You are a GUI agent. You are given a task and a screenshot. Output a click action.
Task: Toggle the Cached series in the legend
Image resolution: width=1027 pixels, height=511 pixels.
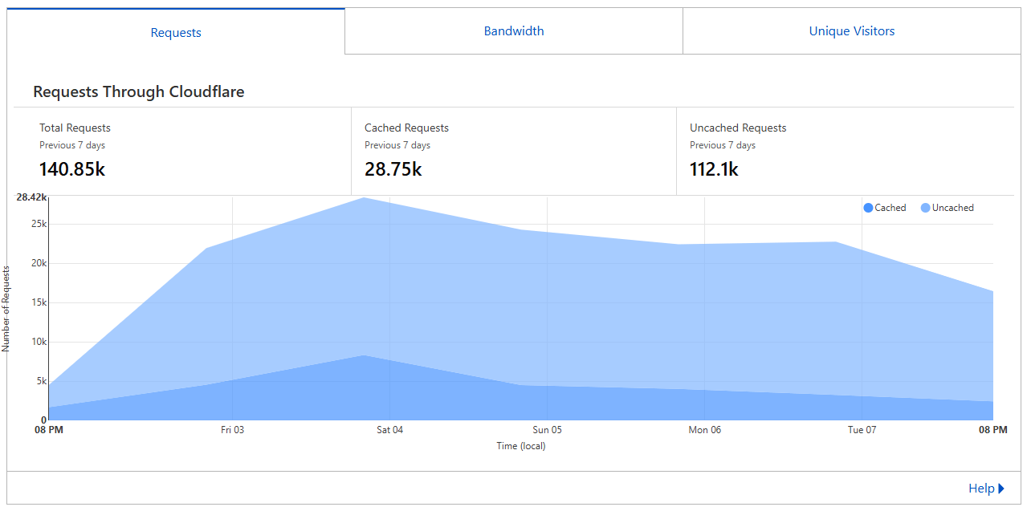885,207
